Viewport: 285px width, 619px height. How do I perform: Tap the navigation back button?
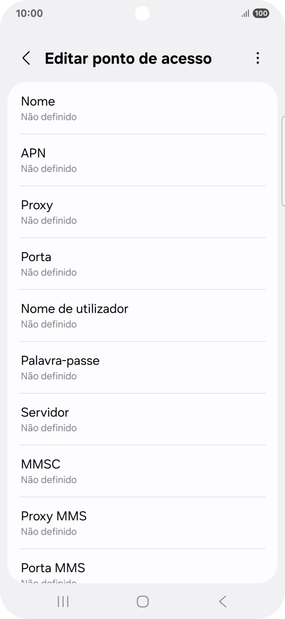pos(222,601)
